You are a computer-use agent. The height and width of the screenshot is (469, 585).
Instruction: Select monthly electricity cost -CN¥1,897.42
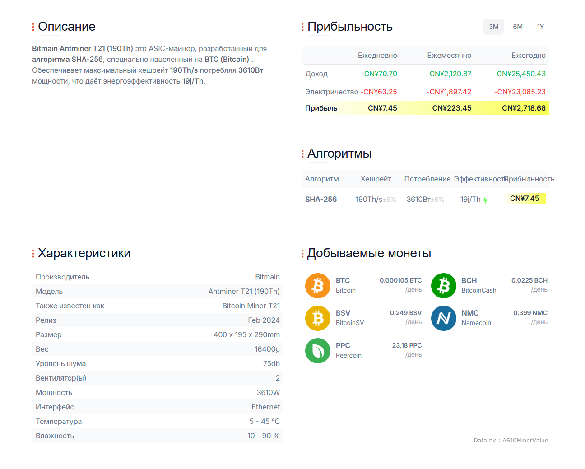point(449,92)
